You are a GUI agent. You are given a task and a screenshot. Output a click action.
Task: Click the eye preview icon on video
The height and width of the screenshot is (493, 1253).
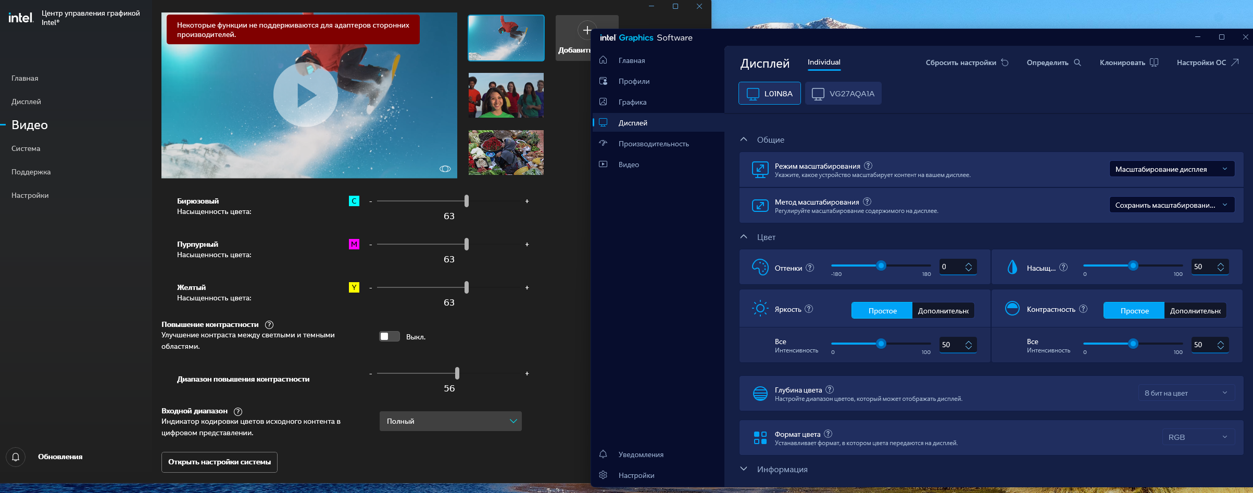pos(445,169)
